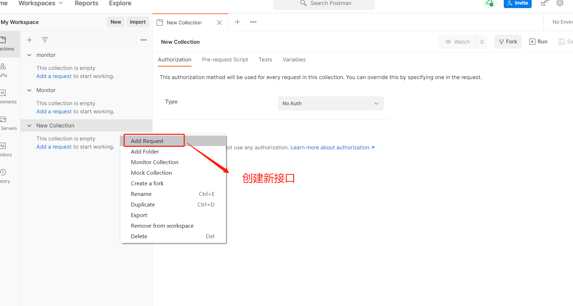Collapse the Monitor collection chevron
Image resolution: width=573 pixels, height=306 pixels.
[x=29, y=90]
